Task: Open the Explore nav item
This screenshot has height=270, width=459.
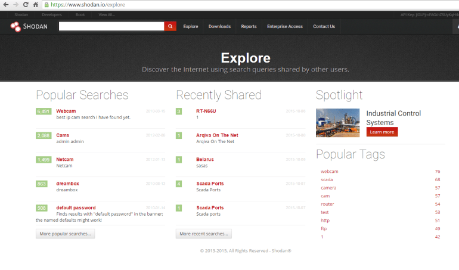Action: click(191, 26)
